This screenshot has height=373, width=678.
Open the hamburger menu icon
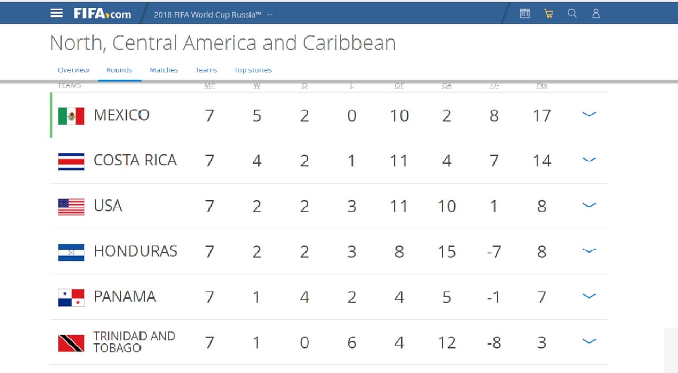pos(57,13)
